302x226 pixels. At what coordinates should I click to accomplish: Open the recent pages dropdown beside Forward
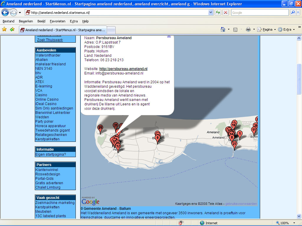pos(20,13)
